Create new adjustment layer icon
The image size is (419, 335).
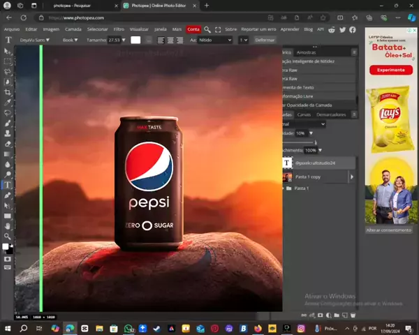point(328,315)
